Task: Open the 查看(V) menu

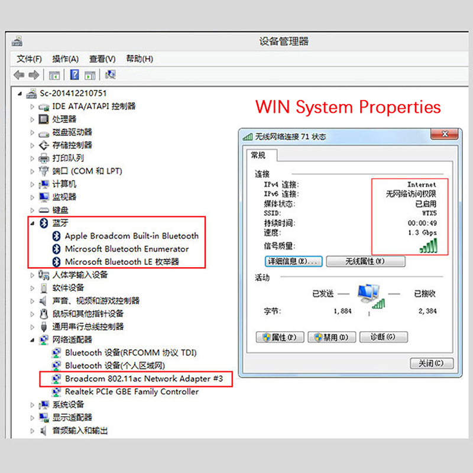Action: tap(102, 59)
